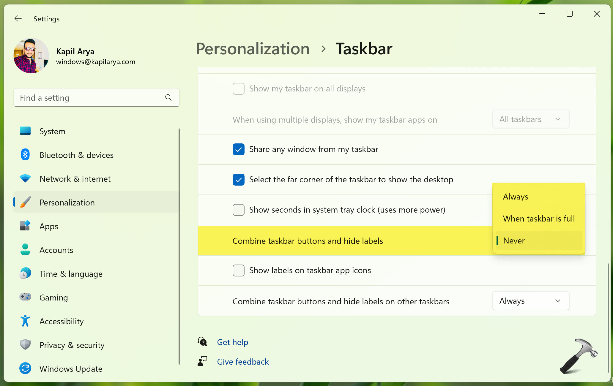Click the back arrow icon

coord(18,19)
